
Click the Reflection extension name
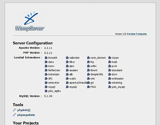pos(54,70)
